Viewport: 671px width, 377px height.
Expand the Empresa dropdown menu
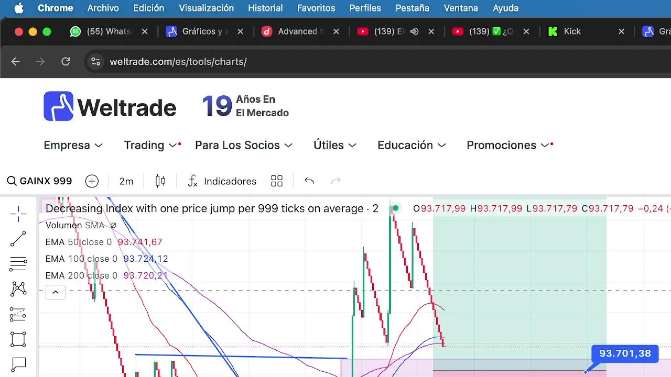tap(73, 145)
